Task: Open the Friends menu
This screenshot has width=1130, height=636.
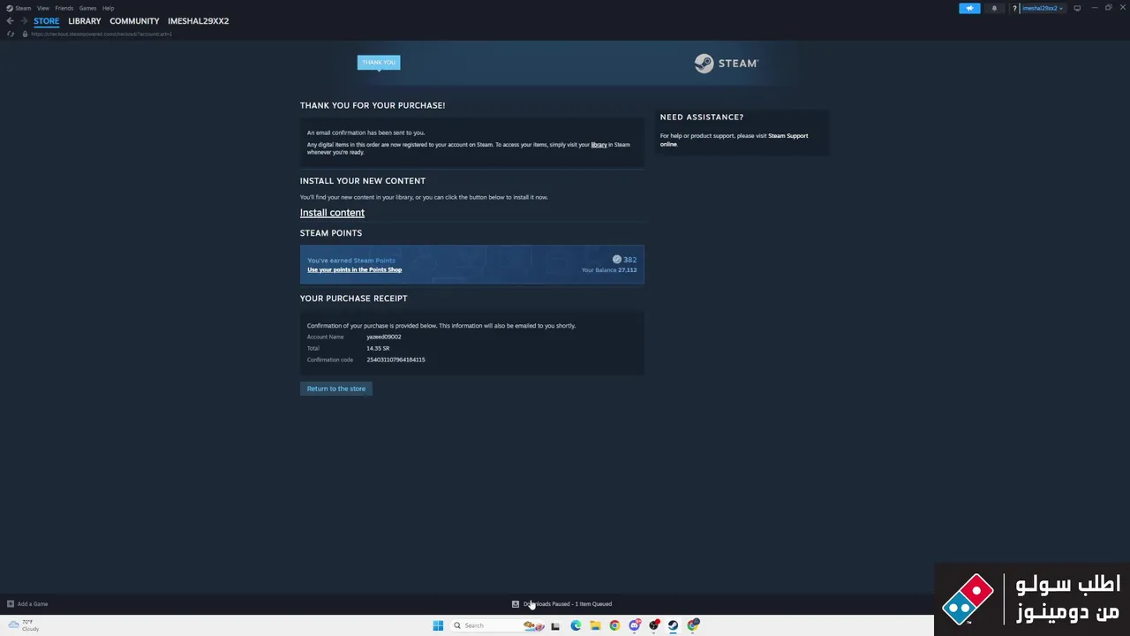Action: (x=64, y=8)
